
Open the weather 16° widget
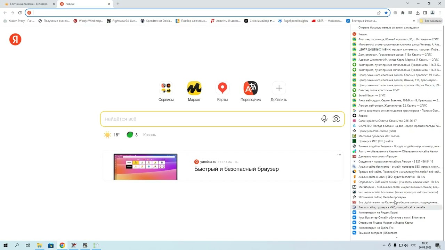tap(112, 135)
